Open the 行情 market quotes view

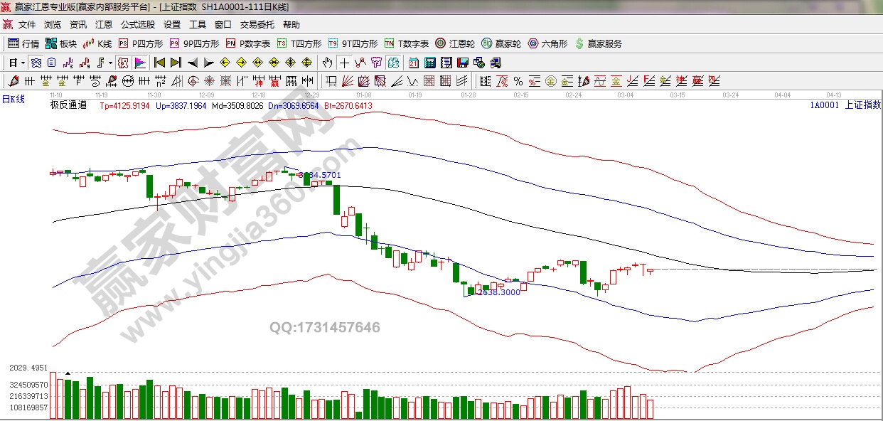click(24, 43)
